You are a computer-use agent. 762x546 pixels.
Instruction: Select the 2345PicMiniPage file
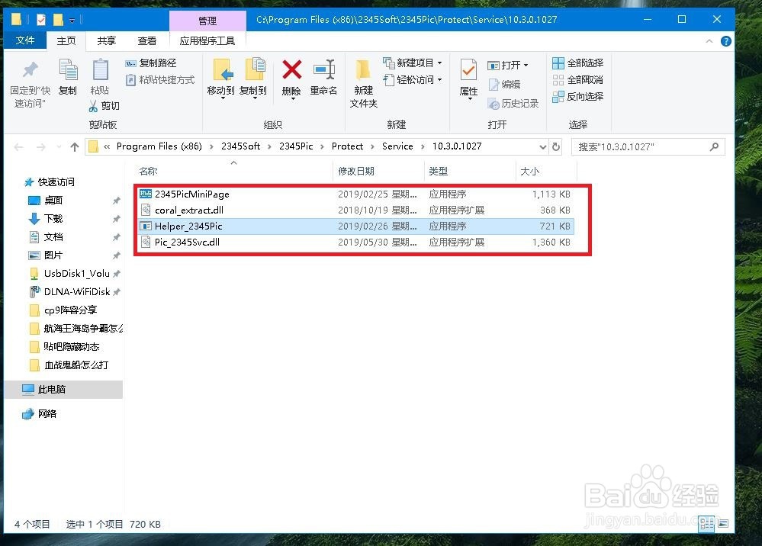pos(355,194)
